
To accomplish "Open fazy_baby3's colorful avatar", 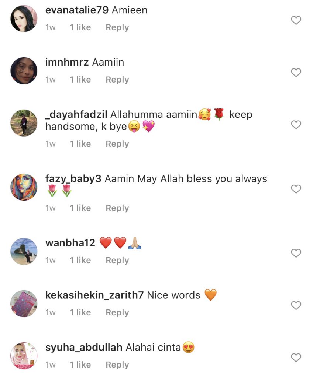I will click(x=24, y=187).
